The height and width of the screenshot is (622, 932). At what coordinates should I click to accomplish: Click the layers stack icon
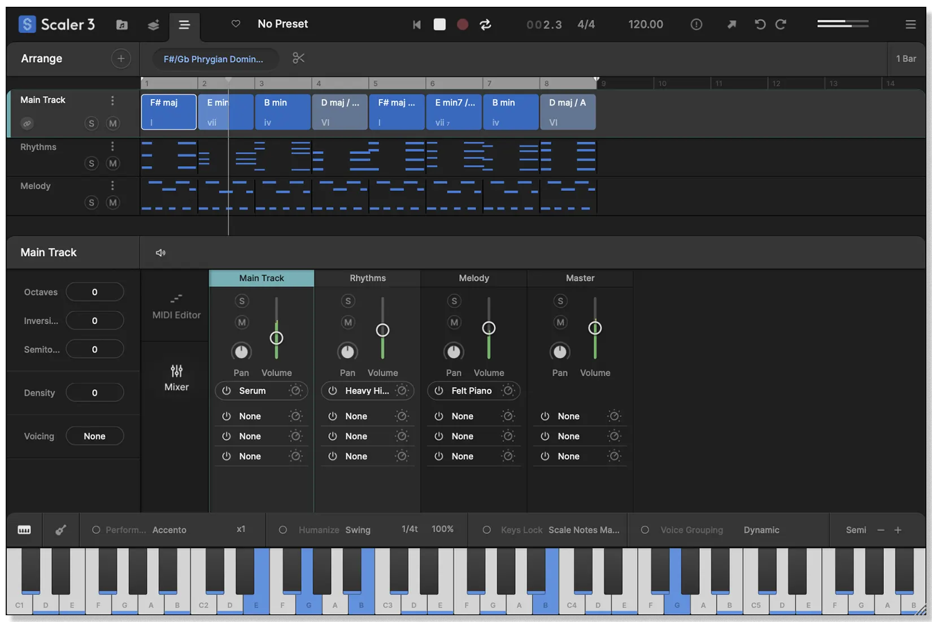coord(153,24)
